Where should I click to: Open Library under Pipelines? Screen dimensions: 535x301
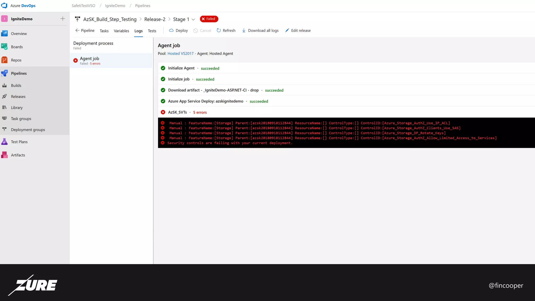(x=17, y=108)
